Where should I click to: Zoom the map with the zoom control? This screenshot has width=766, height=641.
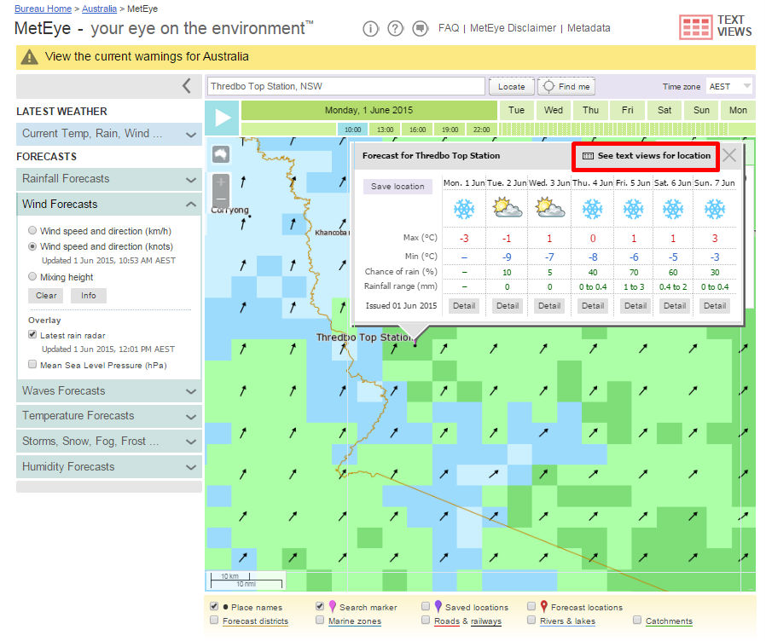pos(221,190)
